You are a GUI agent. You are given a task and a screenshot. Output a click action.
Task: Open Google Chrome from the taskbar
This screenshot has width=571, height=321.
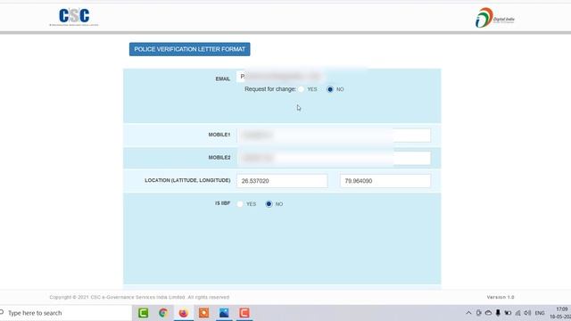pyautogui.click(x=163, y=313)
